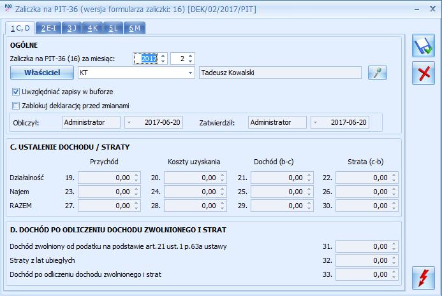The image size is (442, 296).
Task: Open the KT owner dropdown
Action: (x=190, y=73)
